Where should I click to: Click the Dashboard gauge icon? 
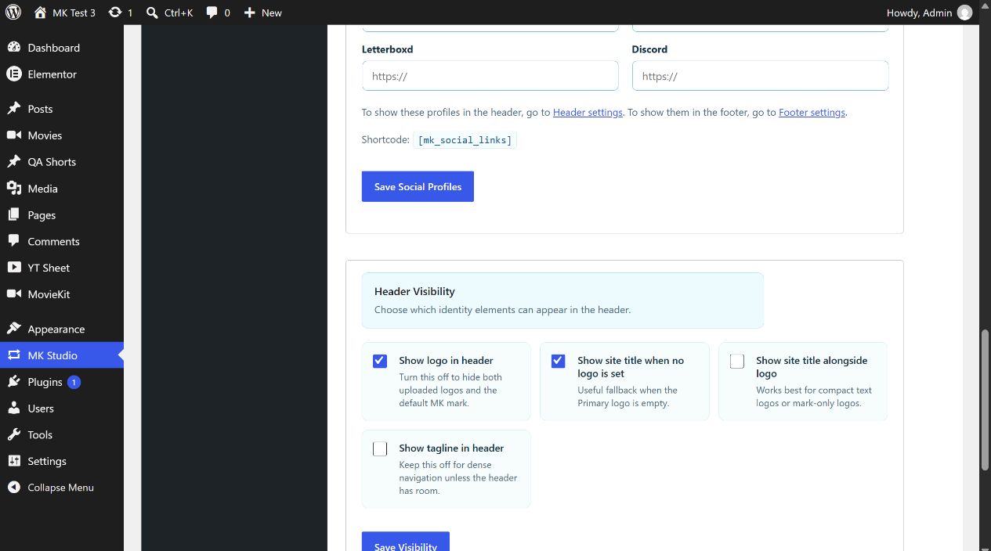coord(13,48)
